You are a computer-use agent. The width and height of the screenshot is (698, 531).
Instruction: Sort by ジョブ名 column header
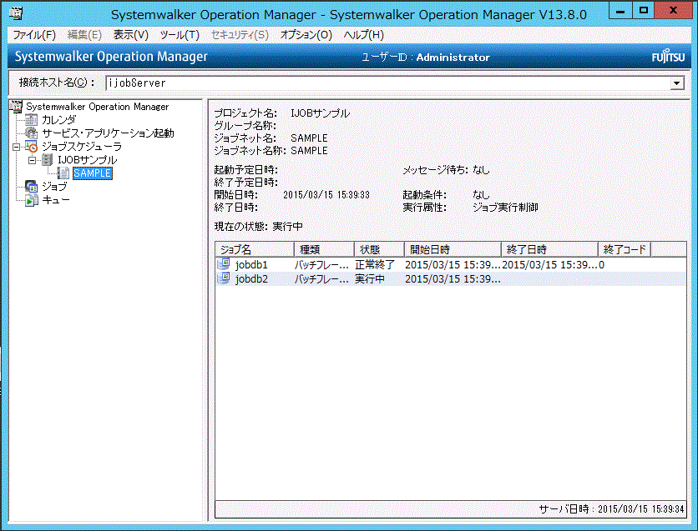(255, 249)
